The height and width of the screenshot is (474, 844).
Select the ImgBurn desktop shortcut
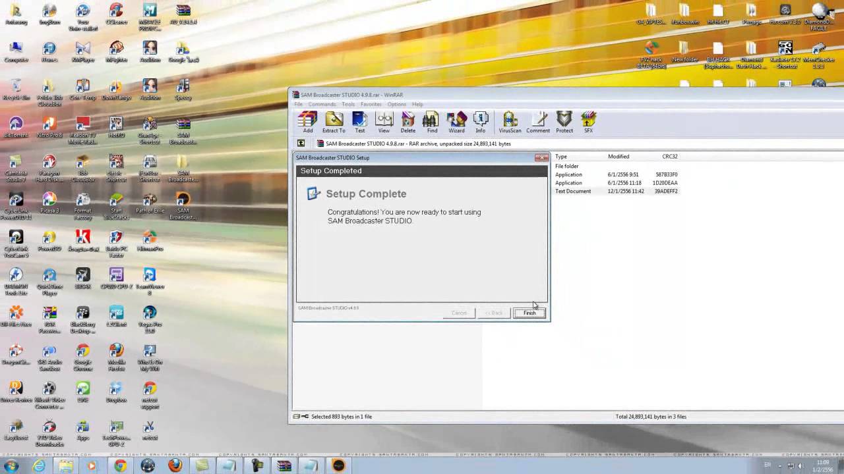click(x=49, y=14)
